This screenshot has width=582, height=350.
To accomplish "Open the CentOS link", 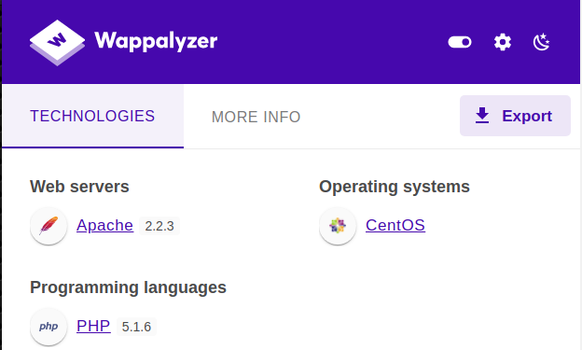I will 395,225.
